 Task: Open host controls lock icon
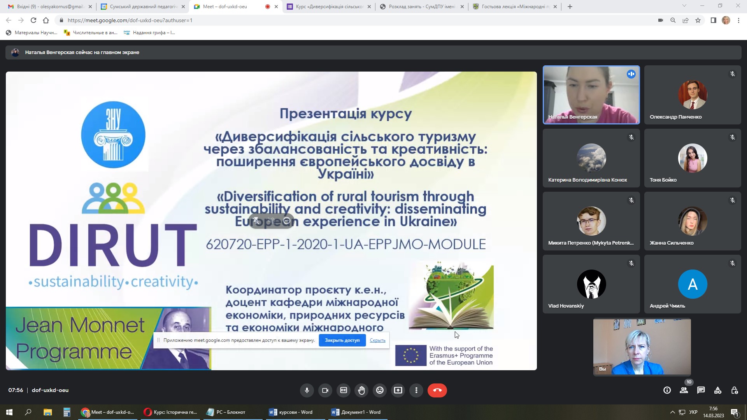tap(735, 390)
